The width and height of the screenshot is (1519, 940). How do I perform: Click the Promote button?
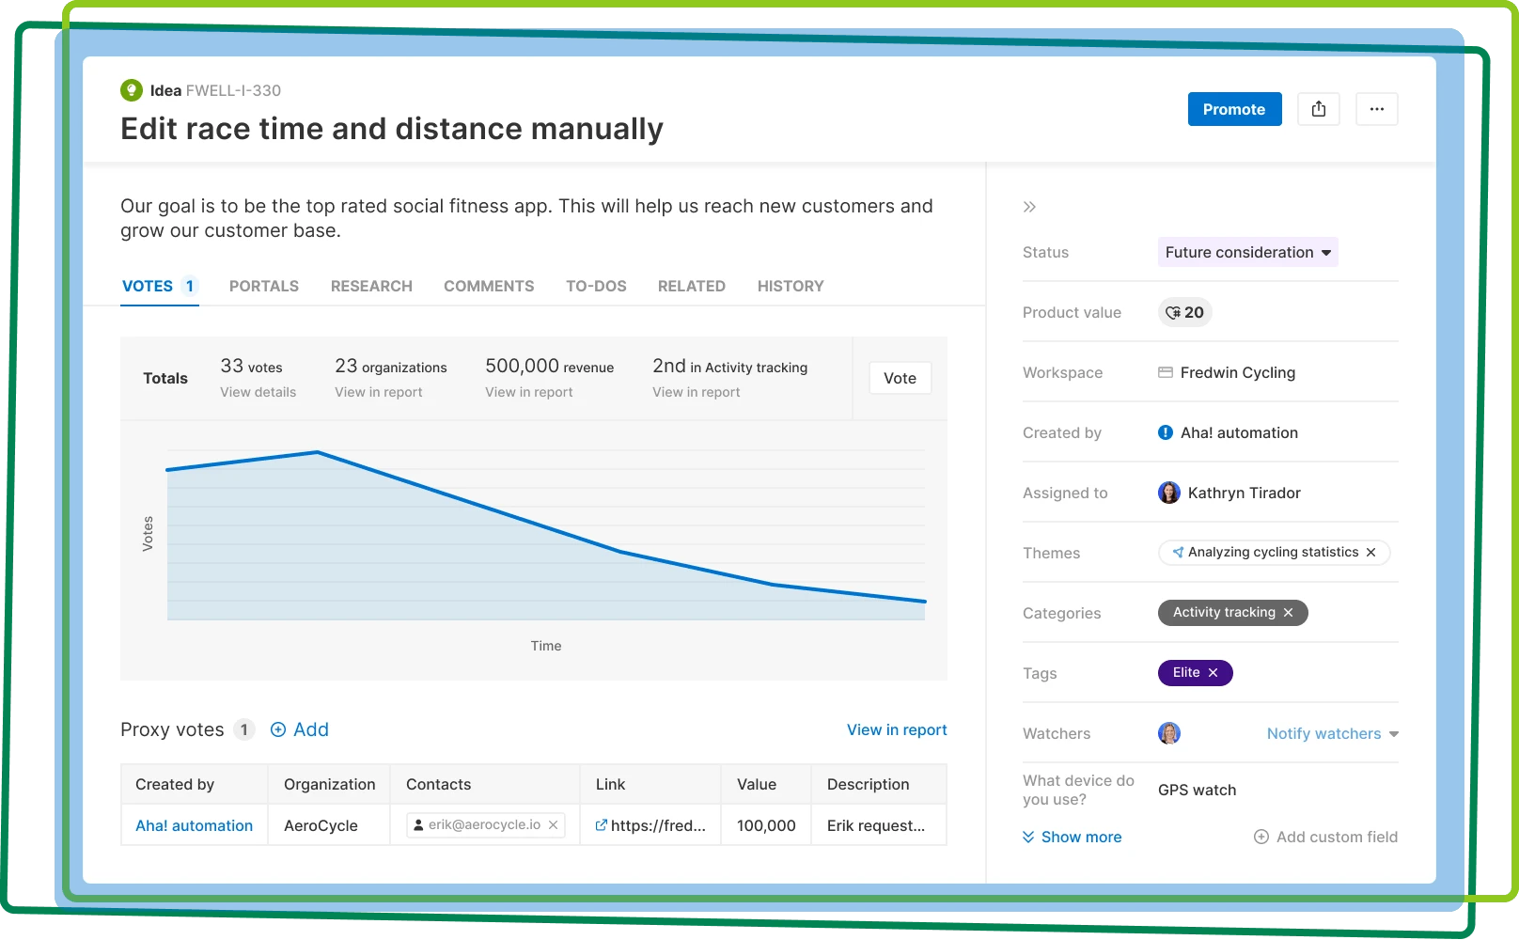click(1235, 109)
